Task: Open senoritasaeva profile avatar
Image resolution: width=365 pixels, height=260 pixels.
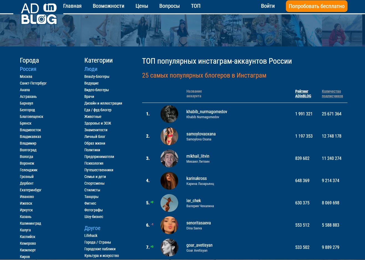Action: [169, 225]
